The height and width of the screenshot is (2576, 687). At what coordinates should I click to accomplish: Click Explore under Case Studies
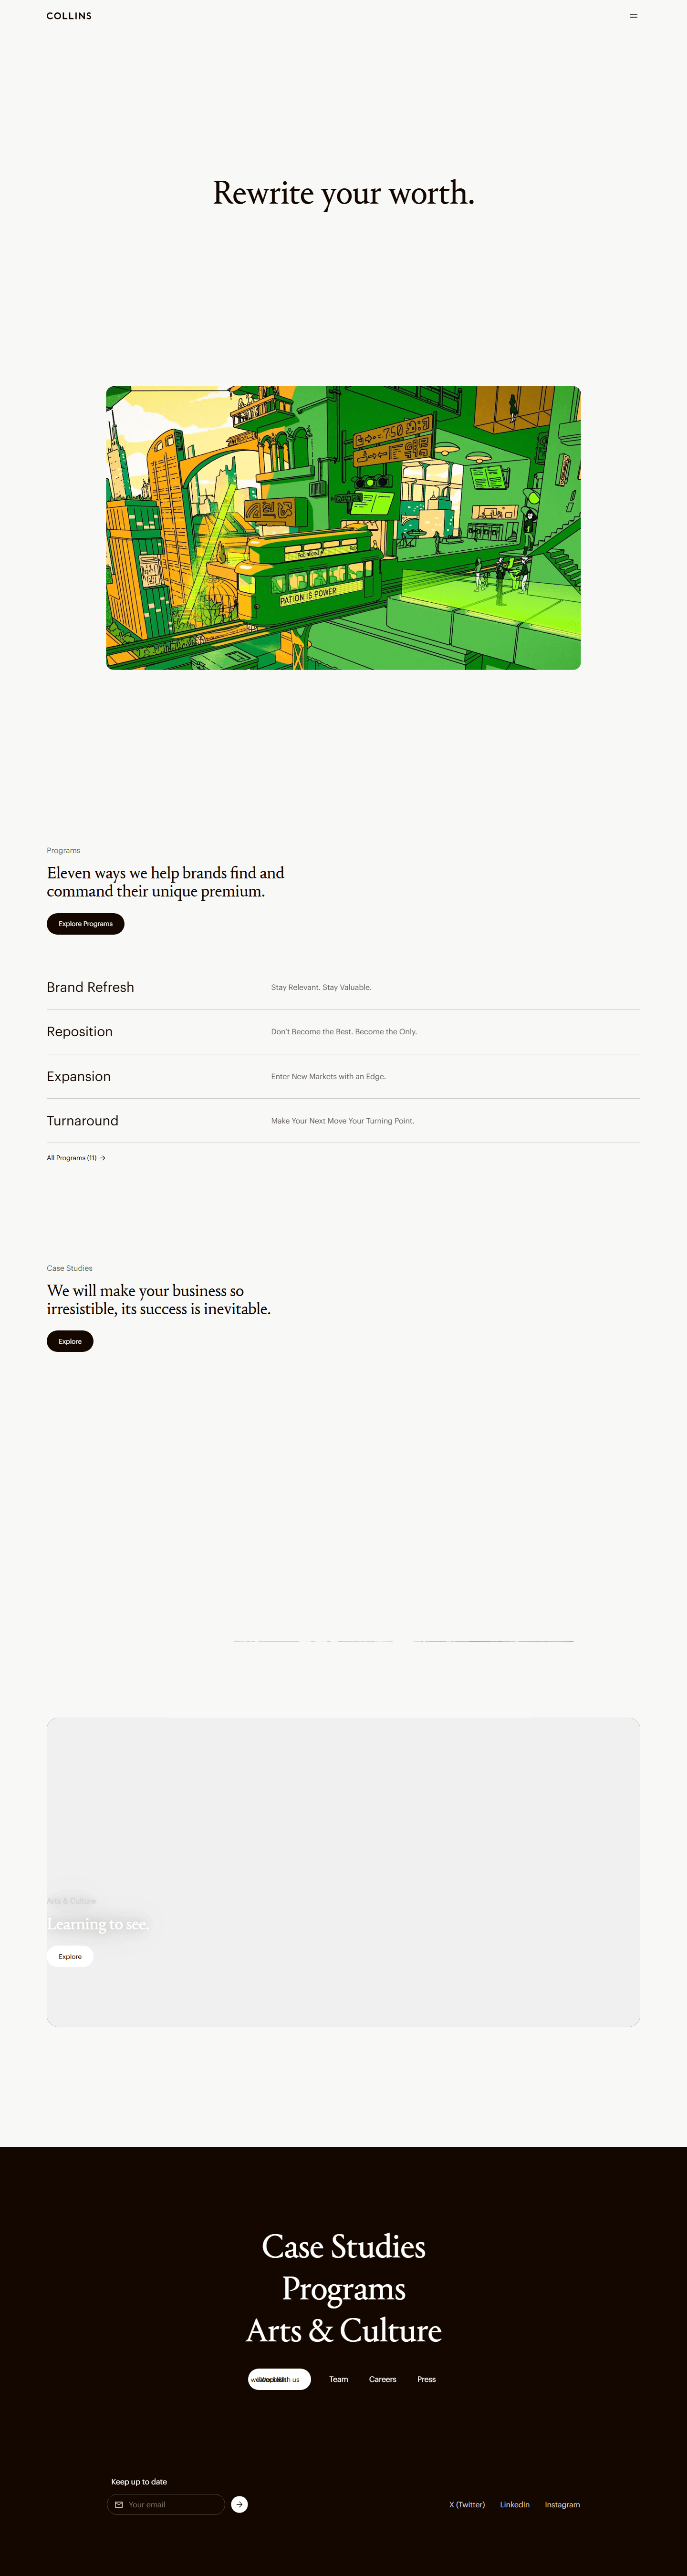[70, 1341]
